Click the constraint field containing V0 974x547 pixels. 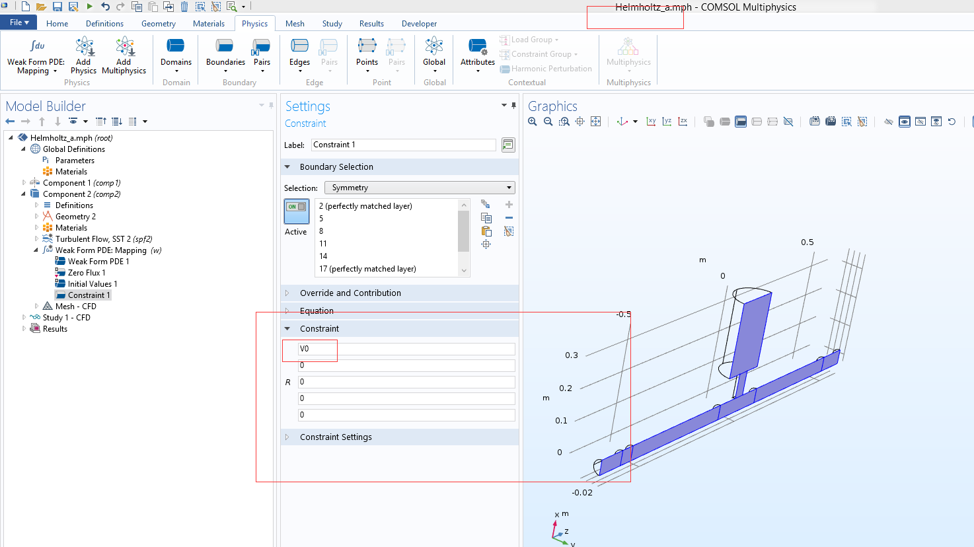(406, 349)
